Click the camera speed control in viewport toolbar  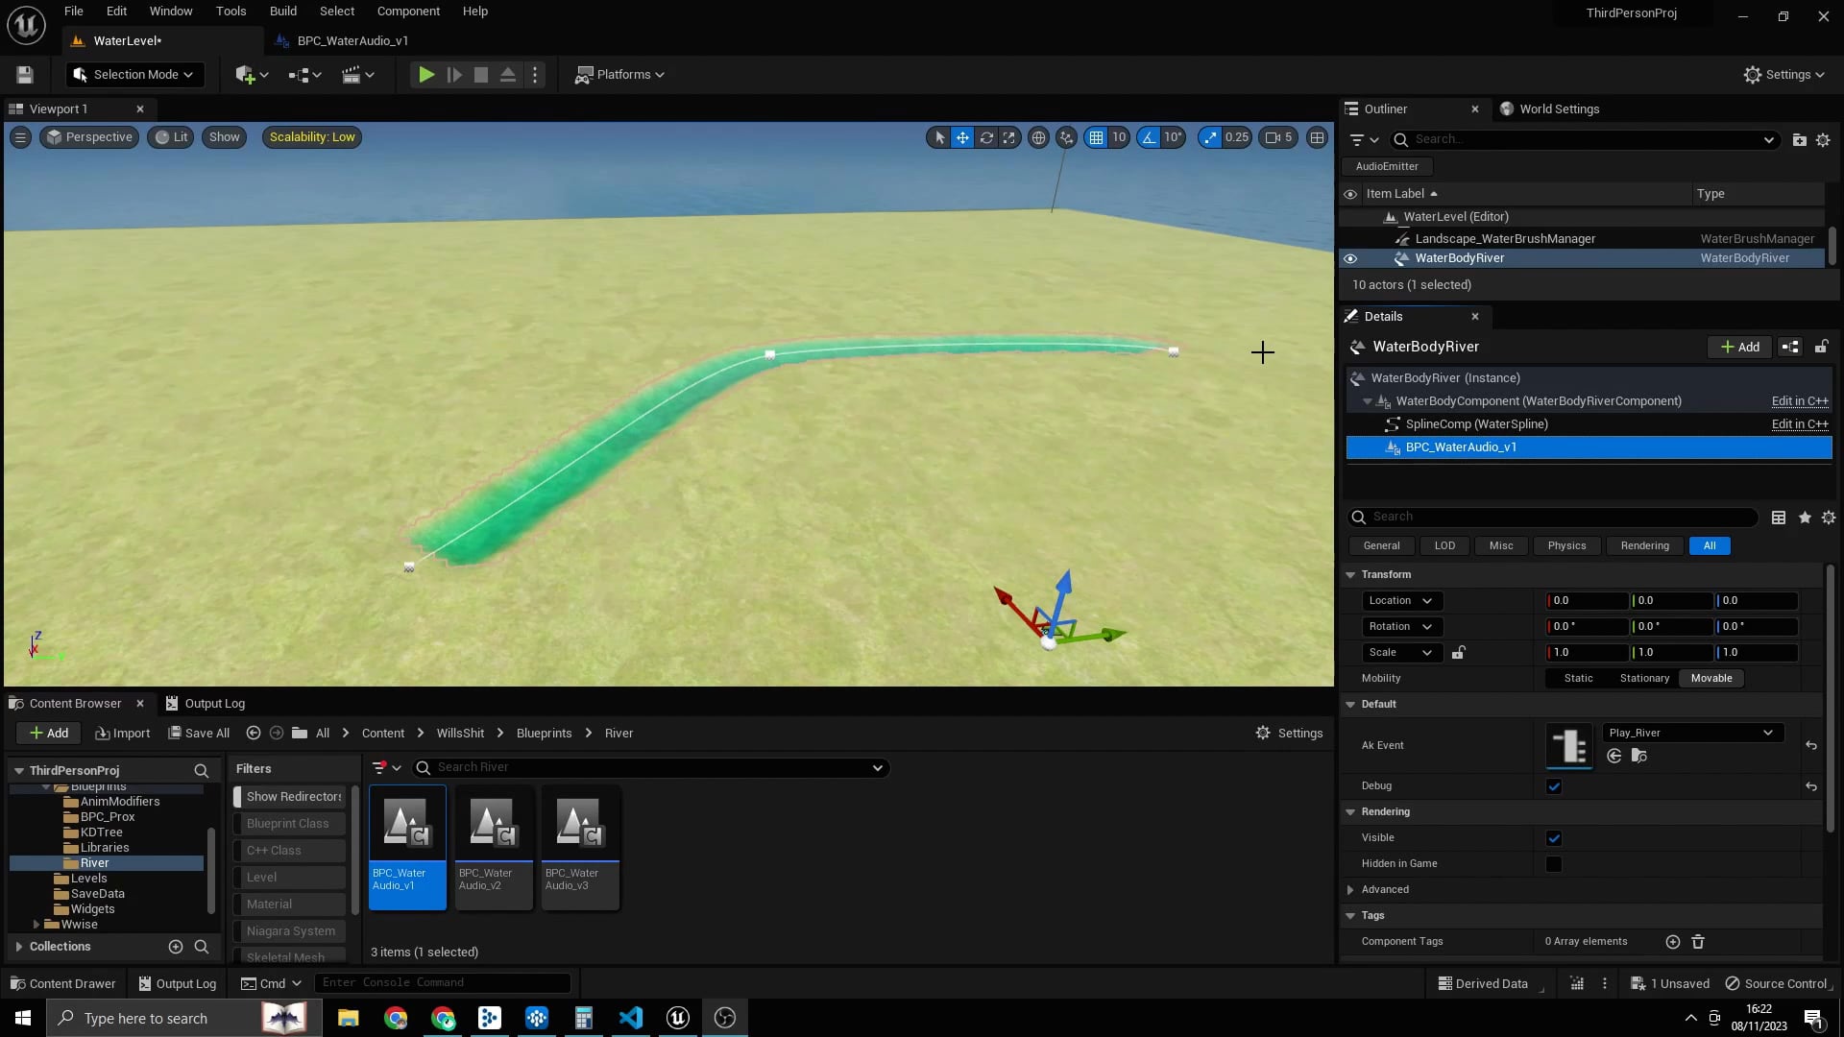[1278, 137]
